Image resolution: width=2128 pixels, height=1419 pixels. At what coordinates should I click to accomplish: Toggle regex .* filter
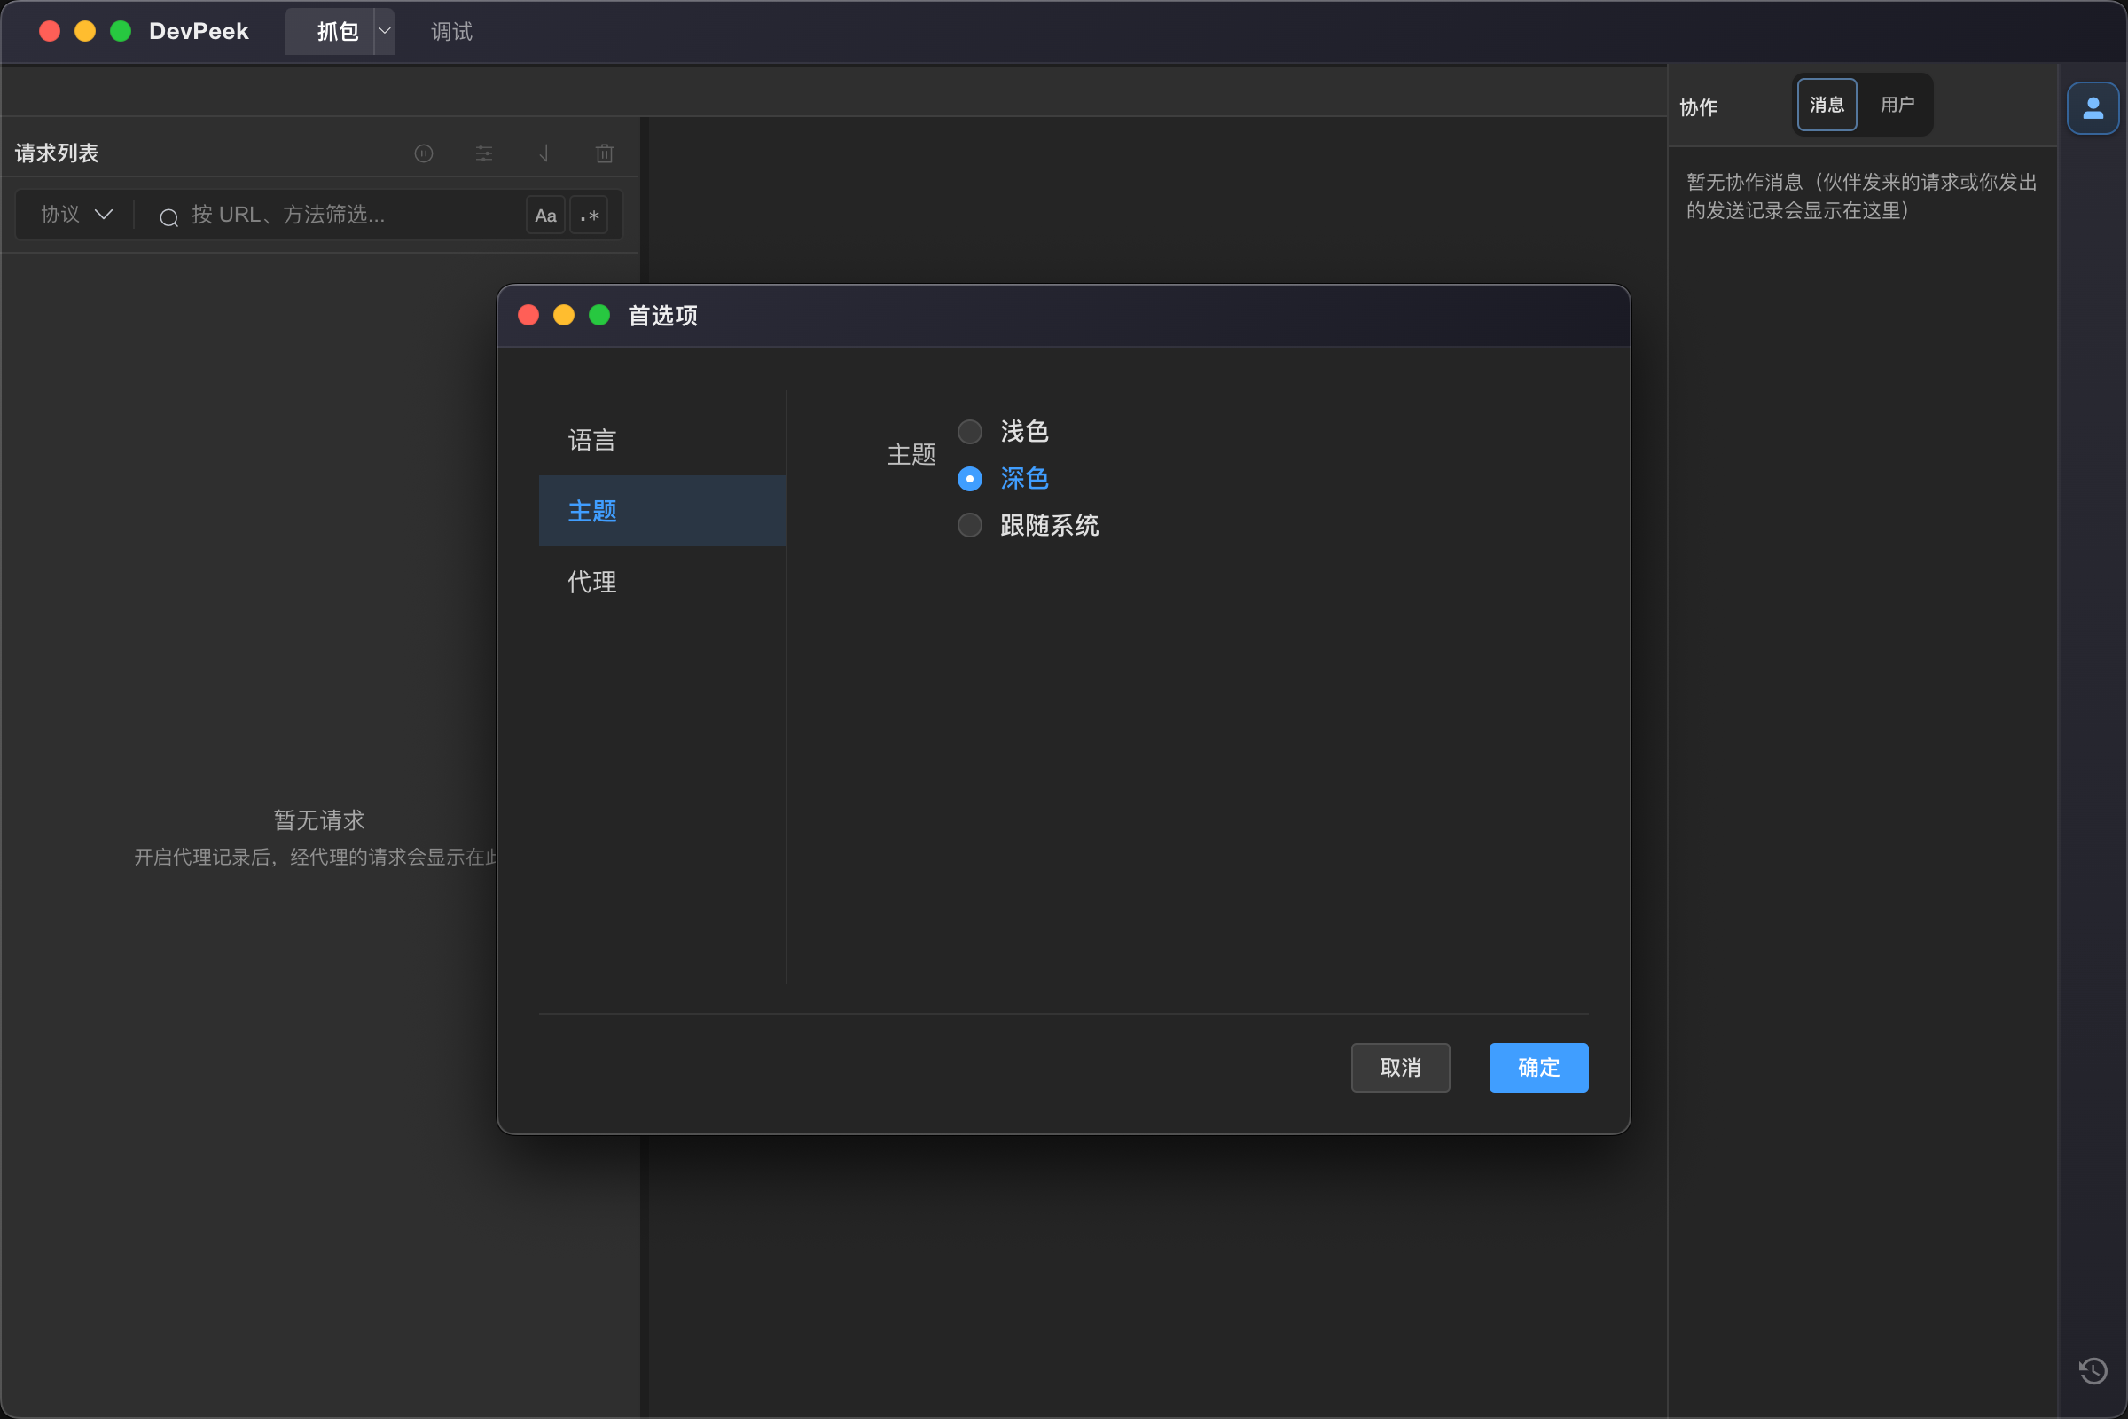tap(589, 216)
